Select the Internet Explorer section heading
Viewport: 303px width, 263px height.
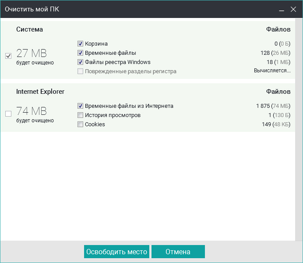[x=40, y=92]
